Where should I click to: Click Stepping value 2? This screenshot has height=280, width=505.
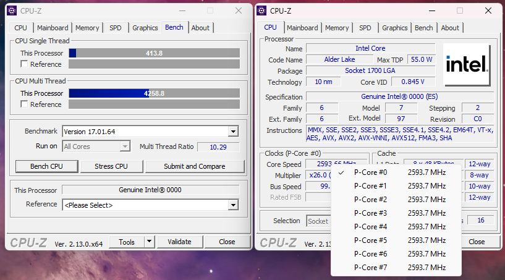(478, 108)
